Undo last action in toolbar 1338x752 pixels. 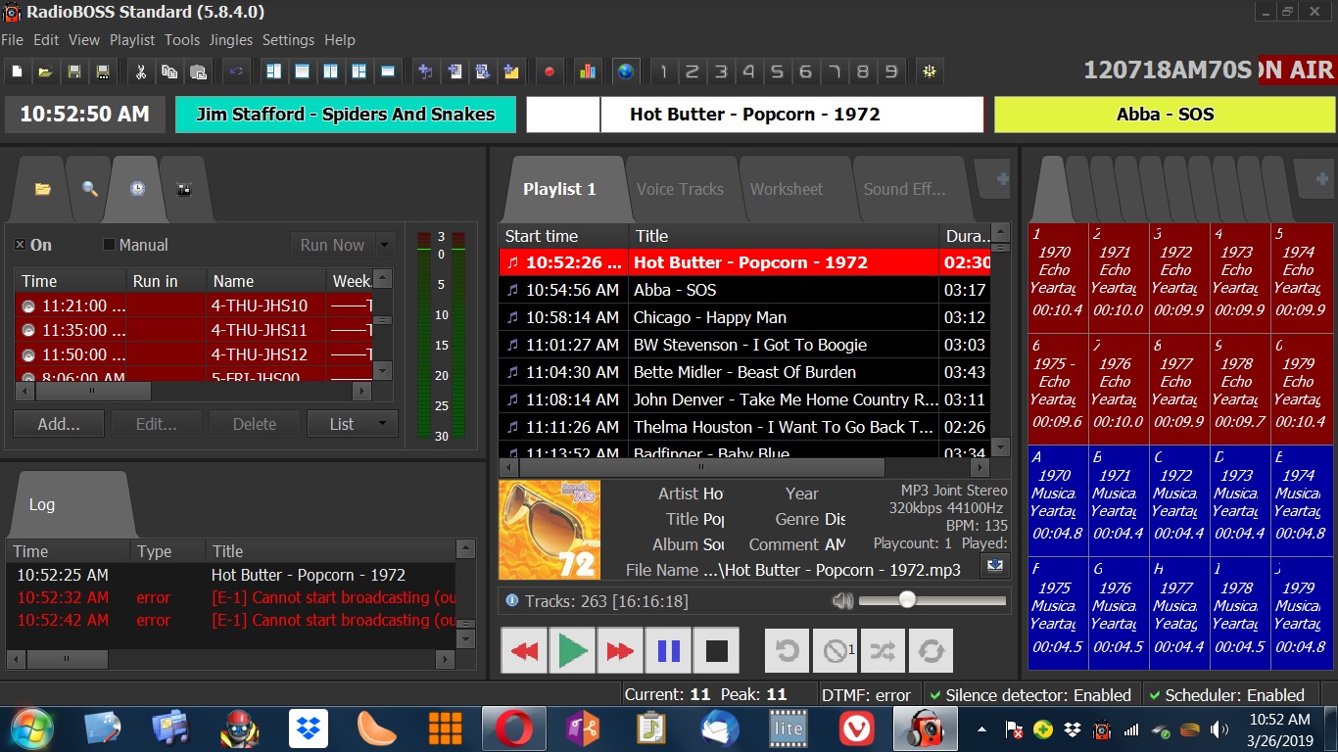(236, 71)
